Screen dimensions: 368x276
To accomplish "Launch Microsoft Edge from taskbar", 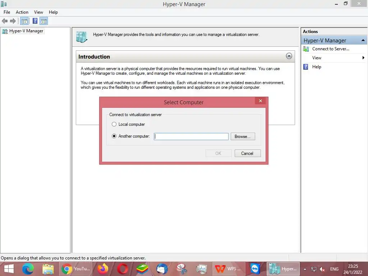I will coord(28,269).
